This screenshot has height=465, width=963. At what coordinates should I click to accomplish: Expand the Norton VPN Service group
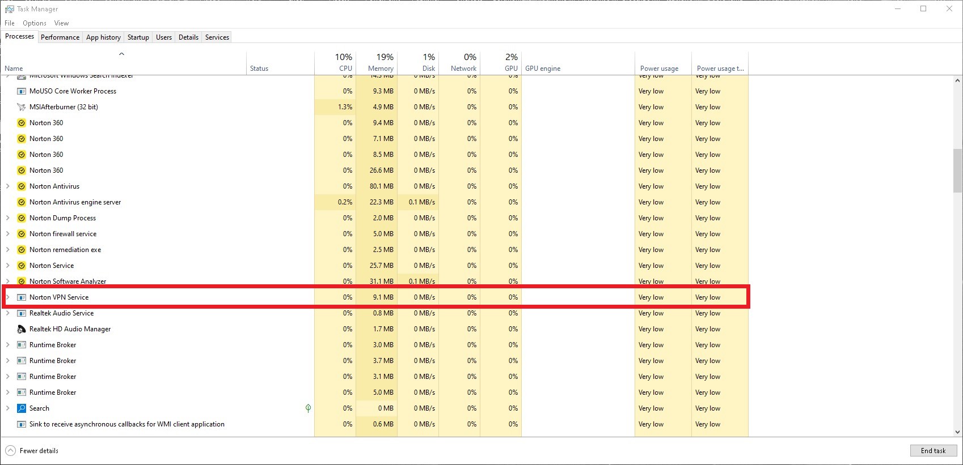tap(7, 297)
